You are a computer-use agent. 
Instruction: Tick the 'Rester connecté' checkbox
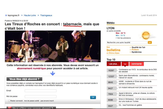[x=9, y=101]
